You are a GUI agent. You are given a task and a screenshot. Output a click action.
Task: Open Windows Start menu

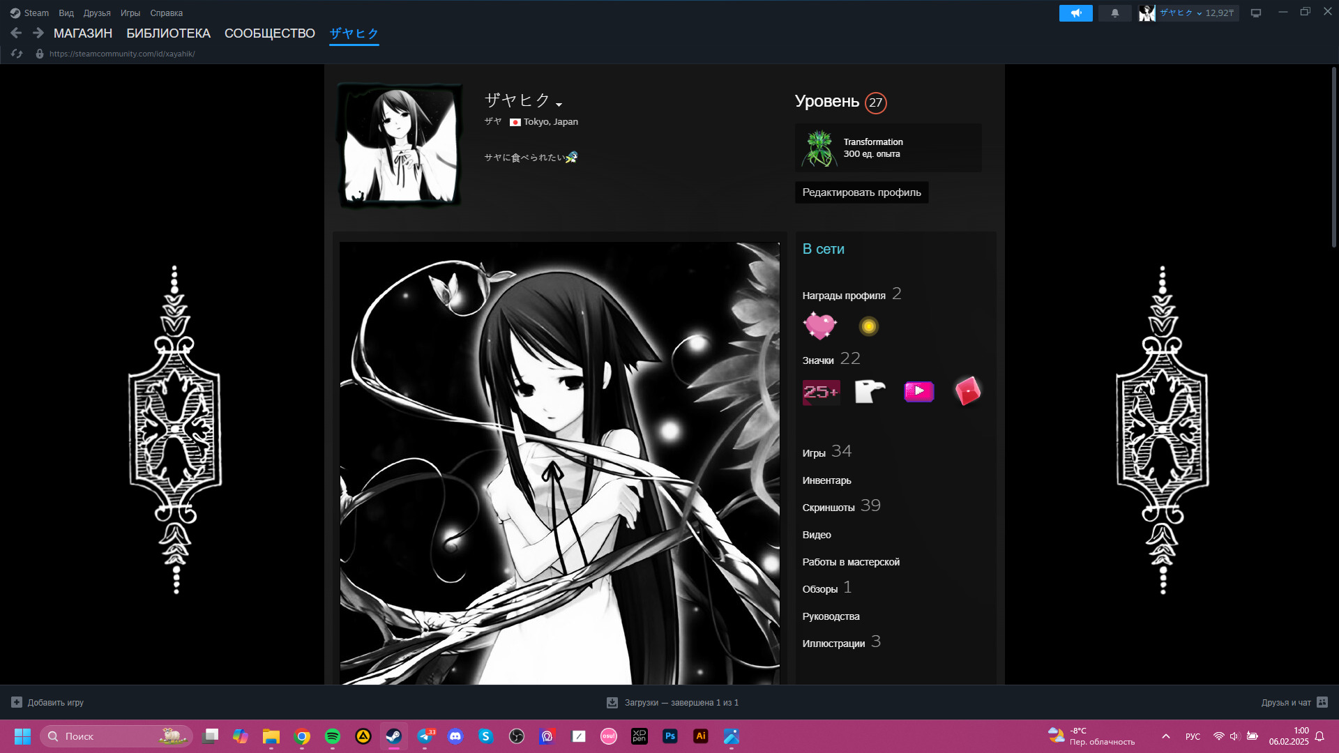coord(22,736)
